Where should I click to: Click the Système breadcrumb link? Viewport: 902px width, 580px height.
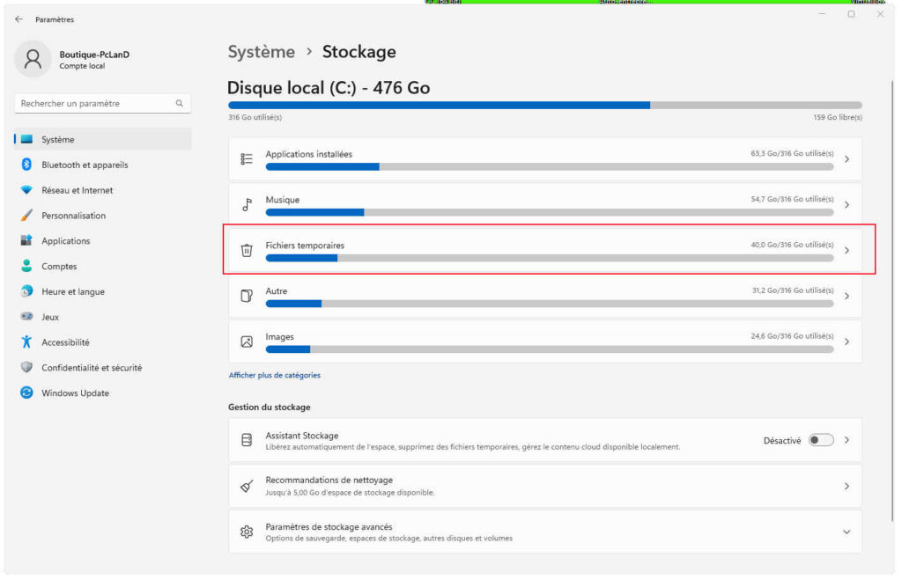click(x=262, y=52)
